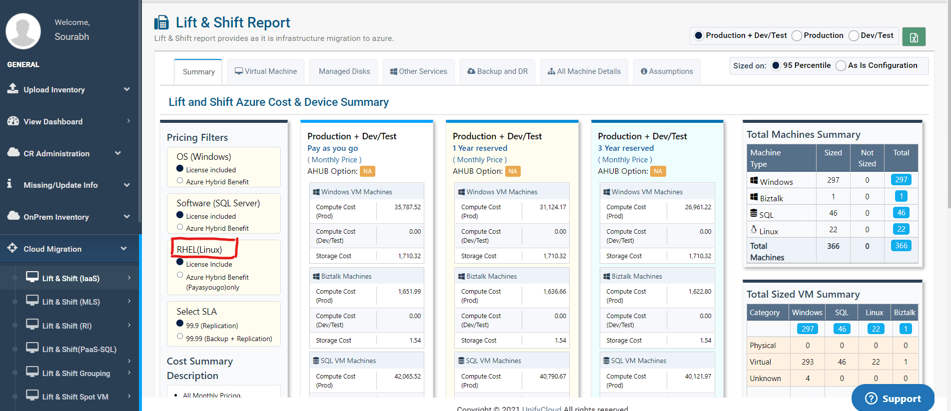
Task: Choose 99.99 (Backup + Replication) SLA
Action: [180, 337]
